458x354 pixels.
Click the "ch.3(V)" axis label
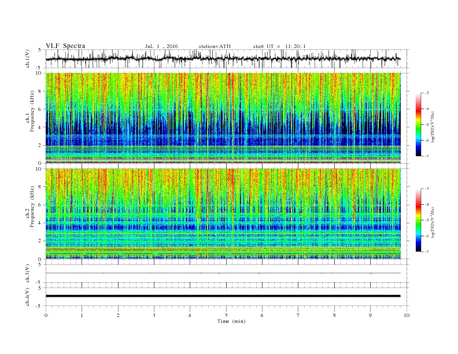(28, 273)
